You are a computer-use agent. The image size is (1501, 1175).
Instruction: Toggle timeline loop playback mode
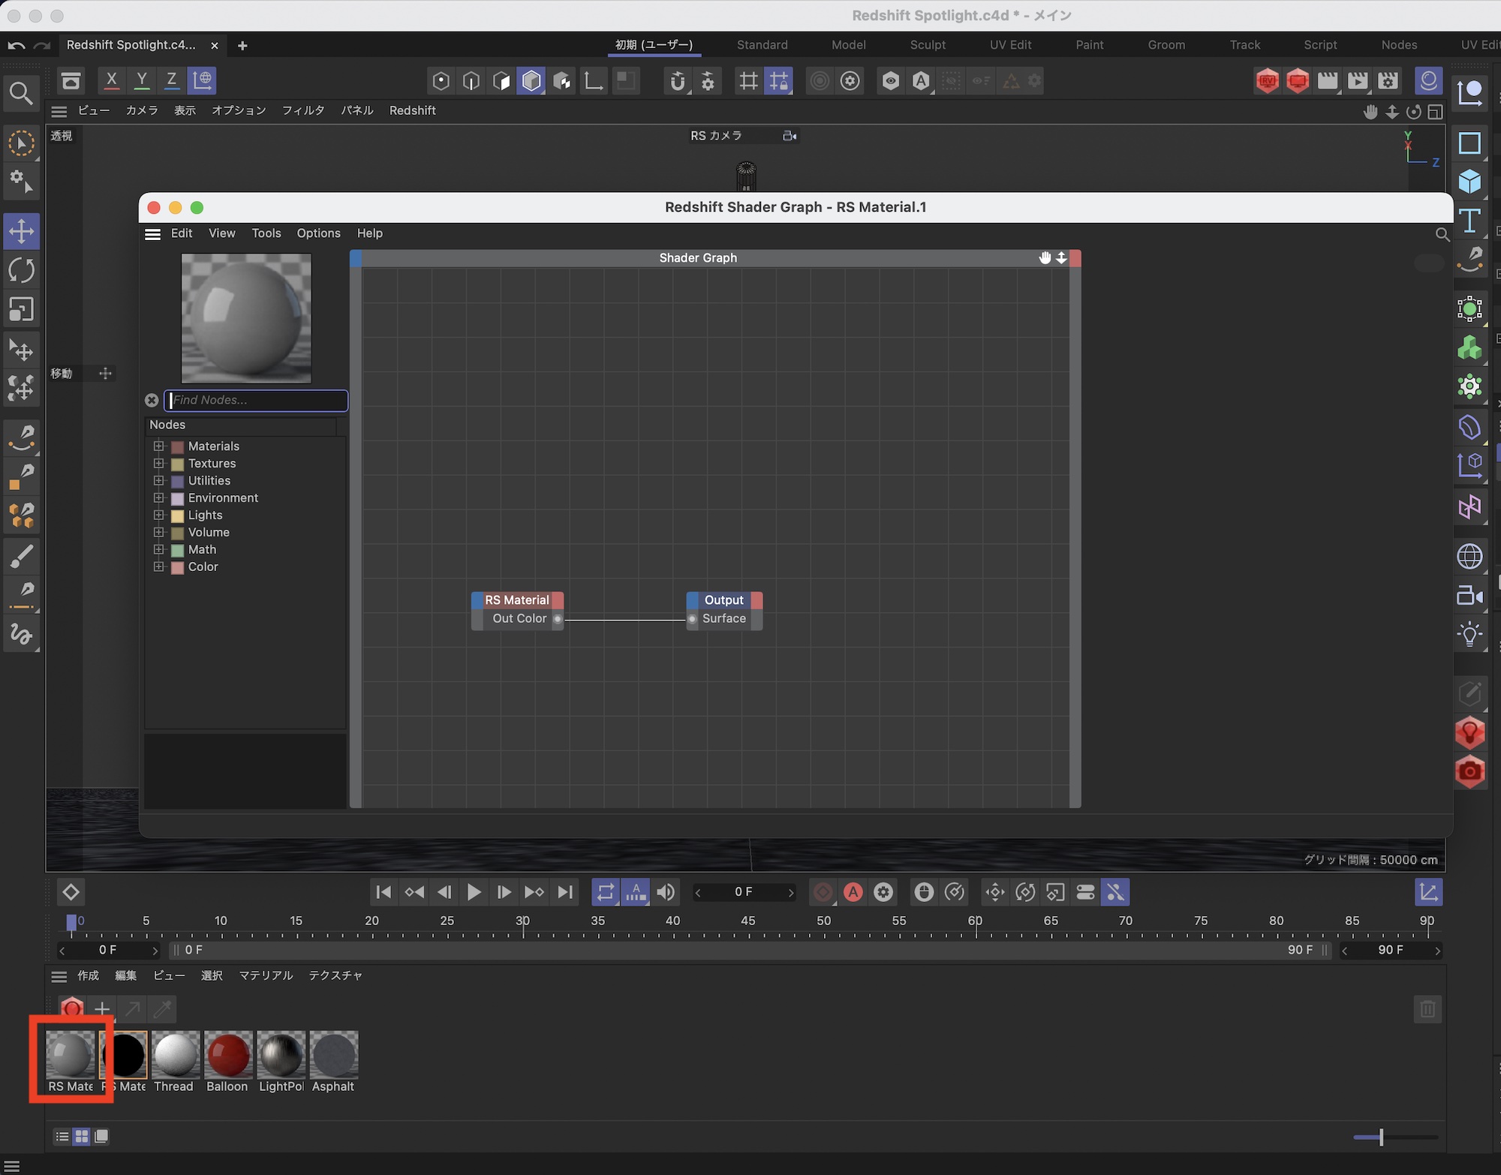[605, 892]
